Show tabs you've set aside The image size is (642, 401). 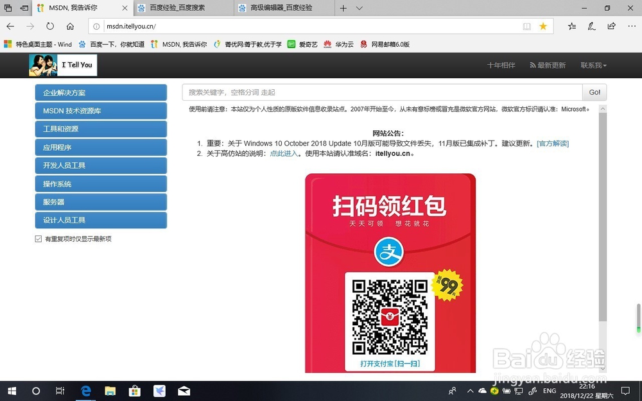[8, 8]
